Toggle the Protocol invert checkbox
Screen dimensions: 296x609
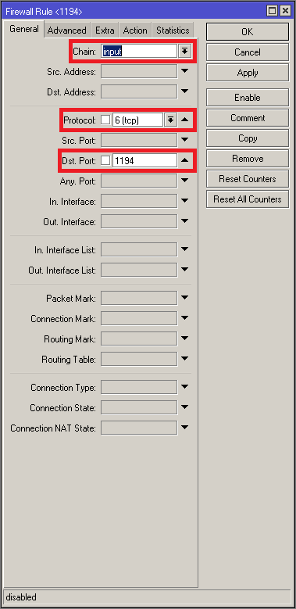(x=105, y=120)
